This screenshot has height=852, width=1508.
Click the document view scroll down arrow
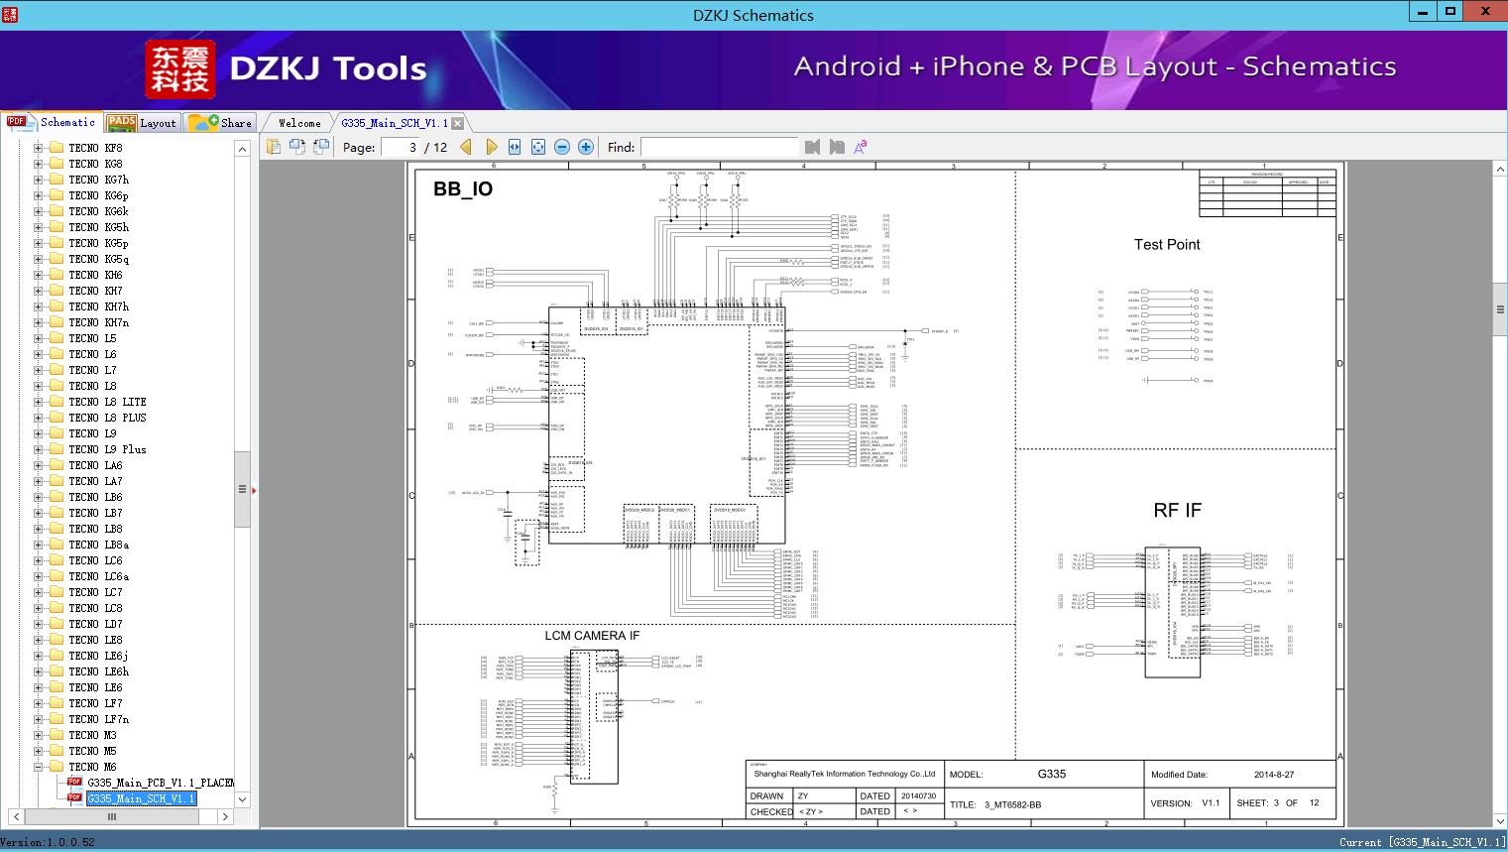[x=1500, y=820]
